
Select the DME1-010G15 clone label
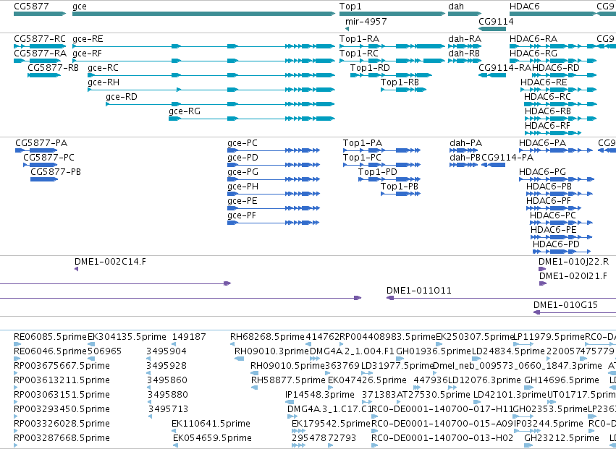tap(566, 305)
